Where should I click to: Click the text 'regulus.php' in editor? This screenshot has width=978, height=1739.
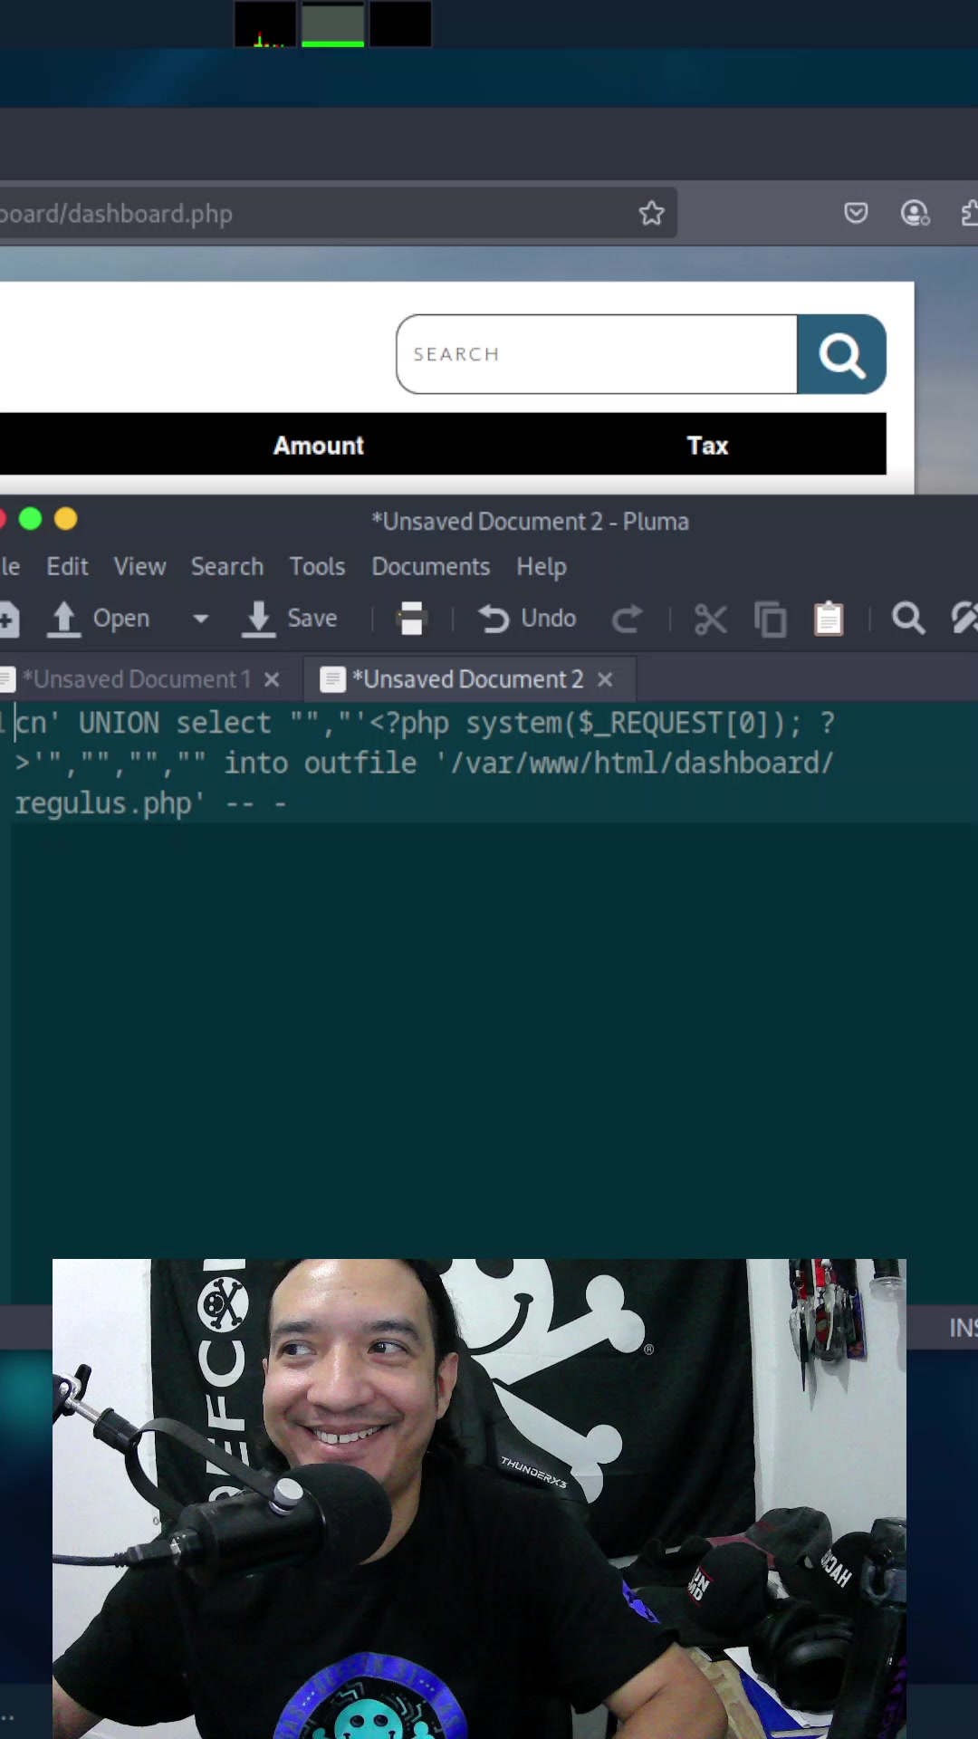[x=110, y=803]
